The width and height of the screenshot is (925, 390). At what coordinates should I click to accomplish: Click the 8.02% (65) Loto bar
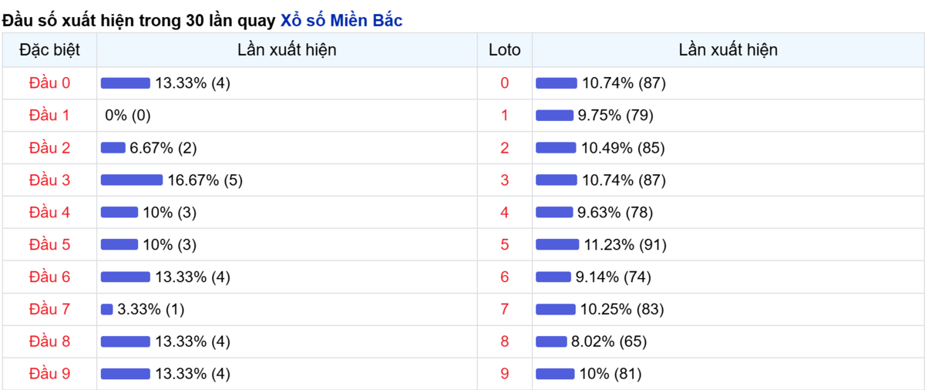coord(551,342)
